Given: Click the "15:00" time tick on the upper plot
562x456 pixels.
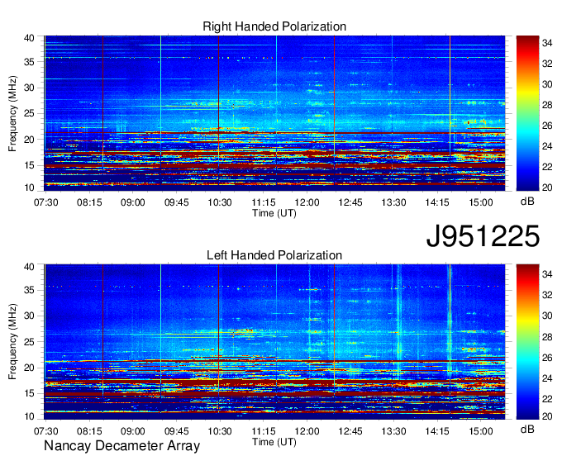Looking at the screenshot, I should (x=481, y=202).
